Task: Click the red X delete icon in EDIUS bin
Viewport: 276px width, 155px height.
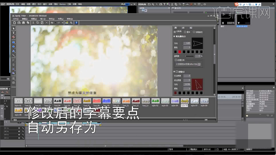Action: (x=191, y=4)
